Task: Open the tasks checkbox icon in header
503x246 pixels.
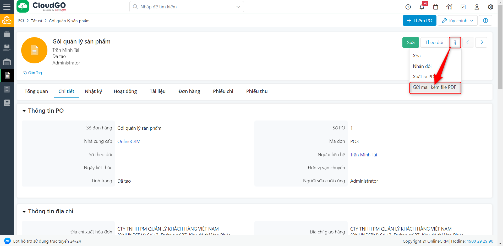Action: [463, 7]
